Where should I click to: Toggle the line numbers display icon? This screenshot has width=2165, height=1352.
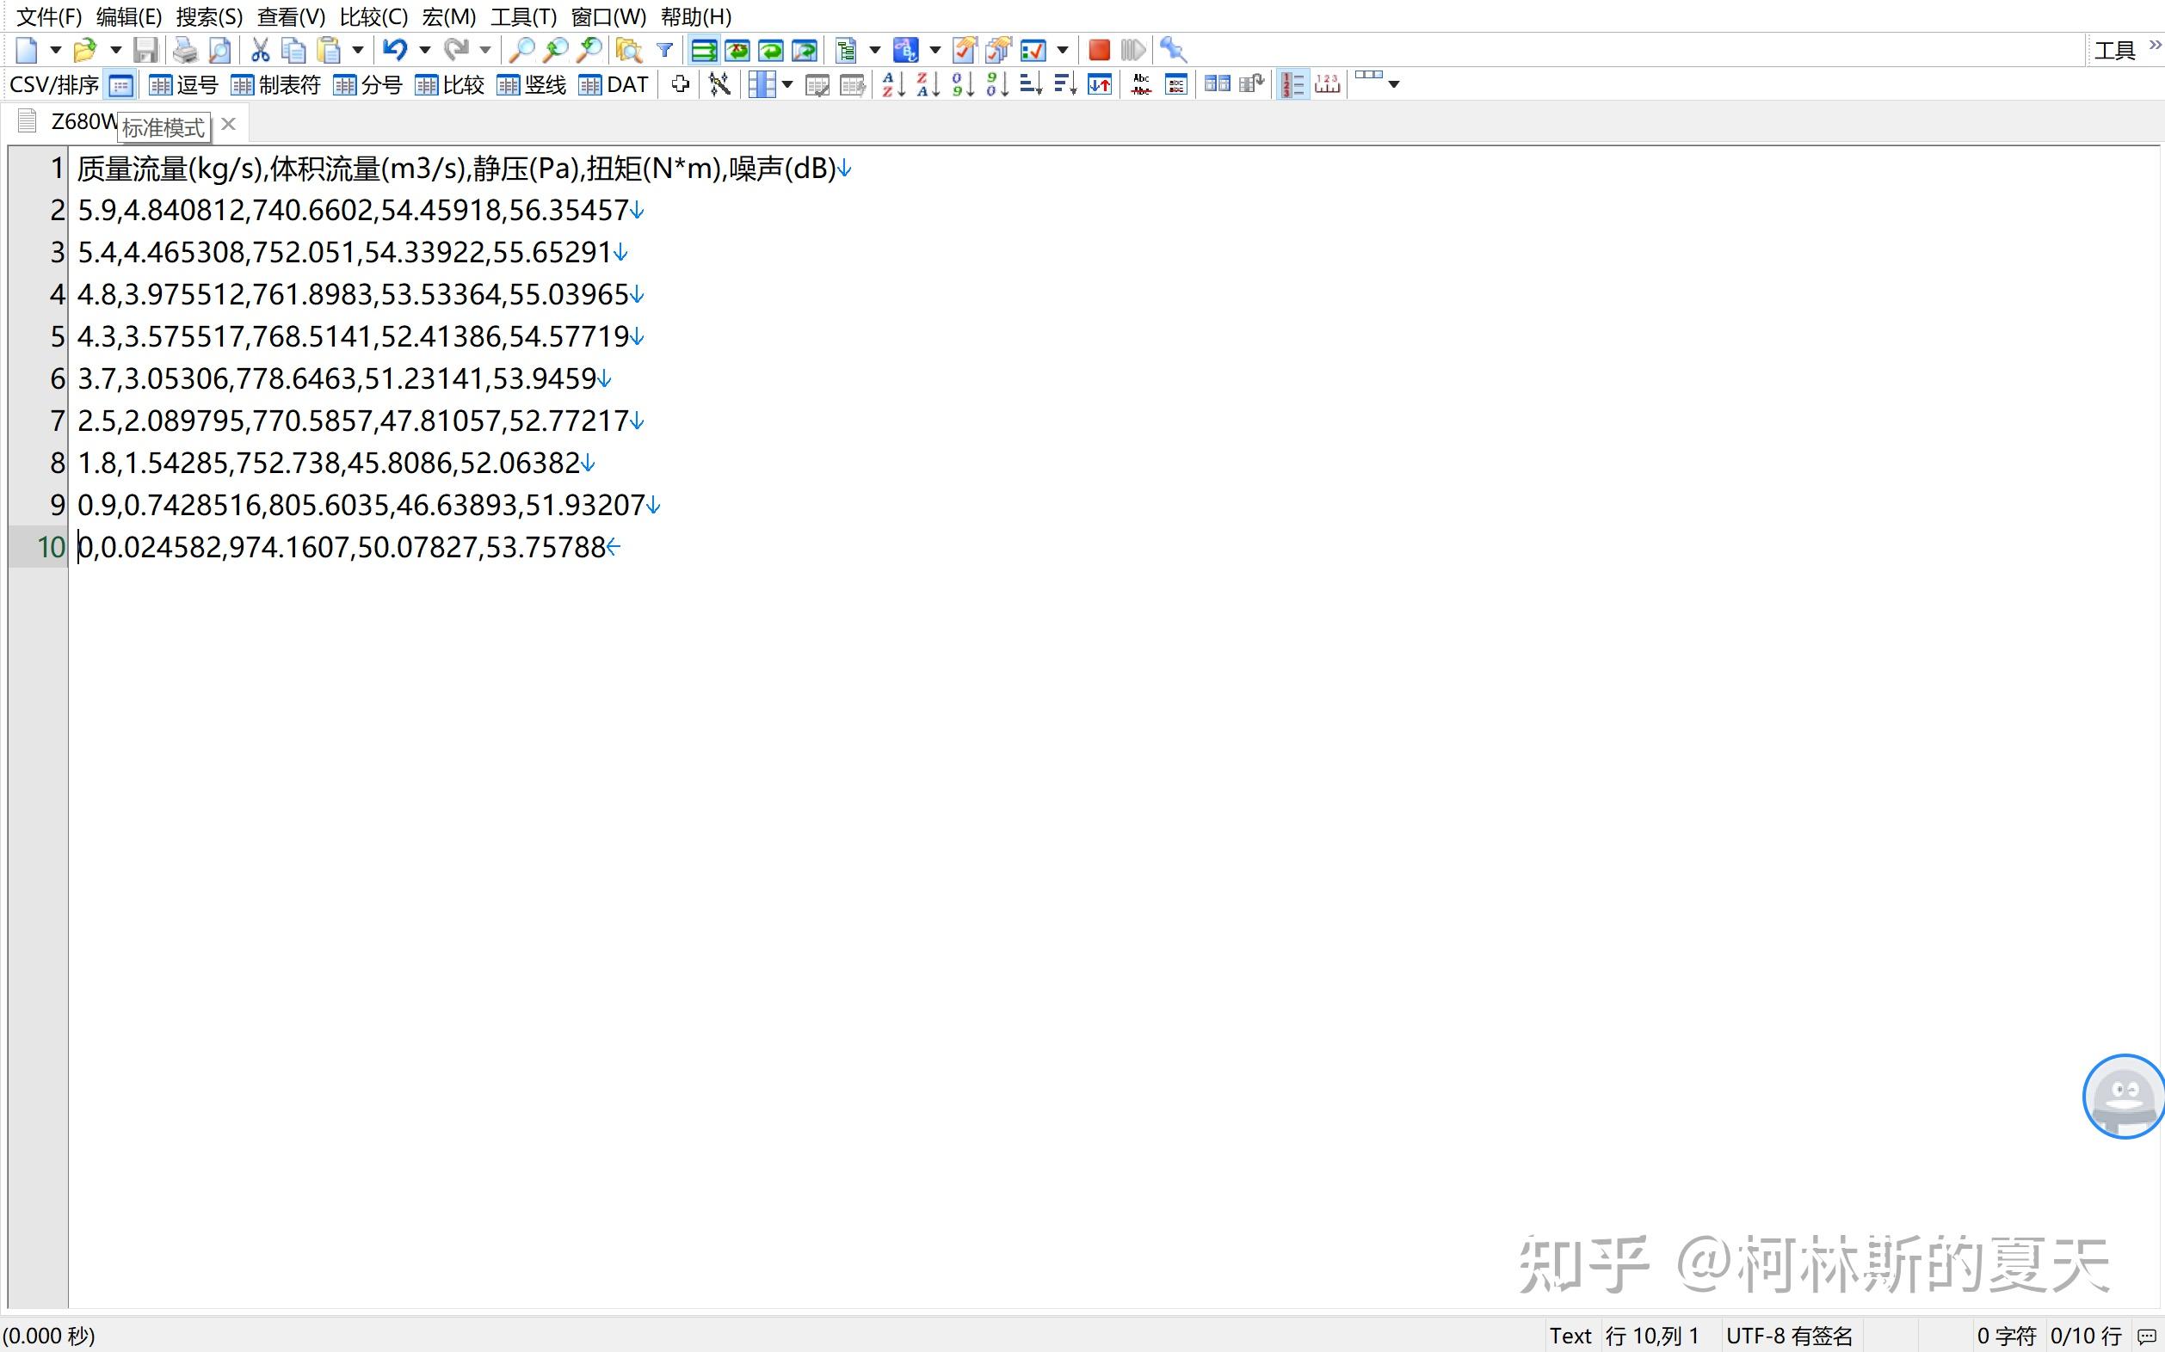1292,85
